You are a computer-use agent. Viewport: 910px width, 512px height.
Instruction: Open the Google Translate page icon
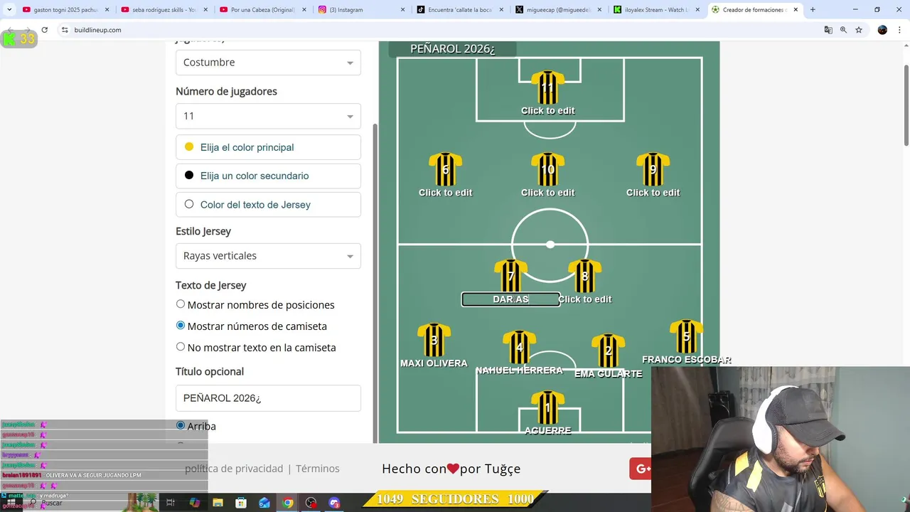point(828,30)
